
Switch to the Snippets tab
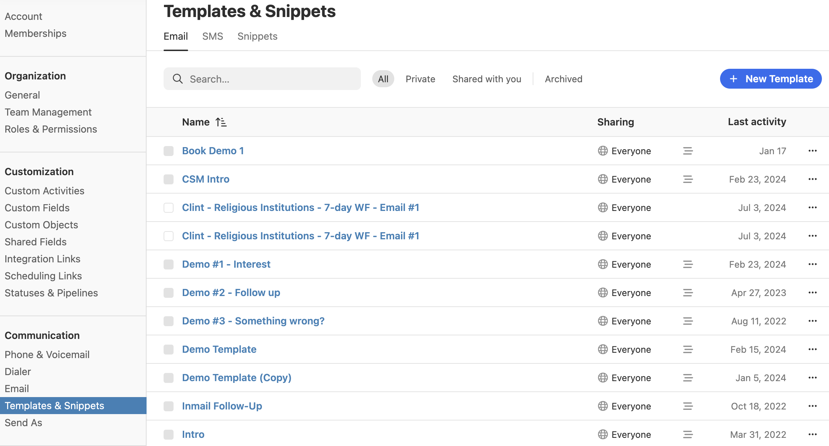point(257,36)
